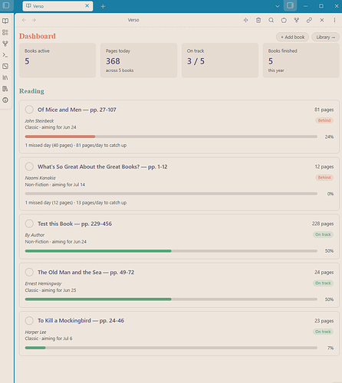Toggle the right sidebar panel icon

click(290, 5)
